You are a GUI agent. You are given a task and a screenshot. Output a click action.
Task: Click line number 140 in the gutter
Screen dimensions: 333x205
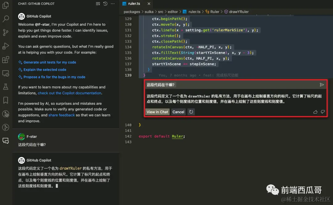click(128, 125)
